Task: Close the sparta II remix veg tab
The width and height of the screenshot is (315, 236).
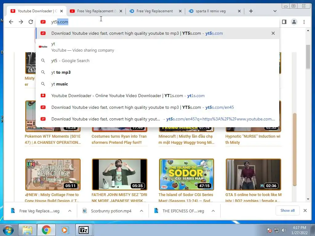Action: point(239,11)
